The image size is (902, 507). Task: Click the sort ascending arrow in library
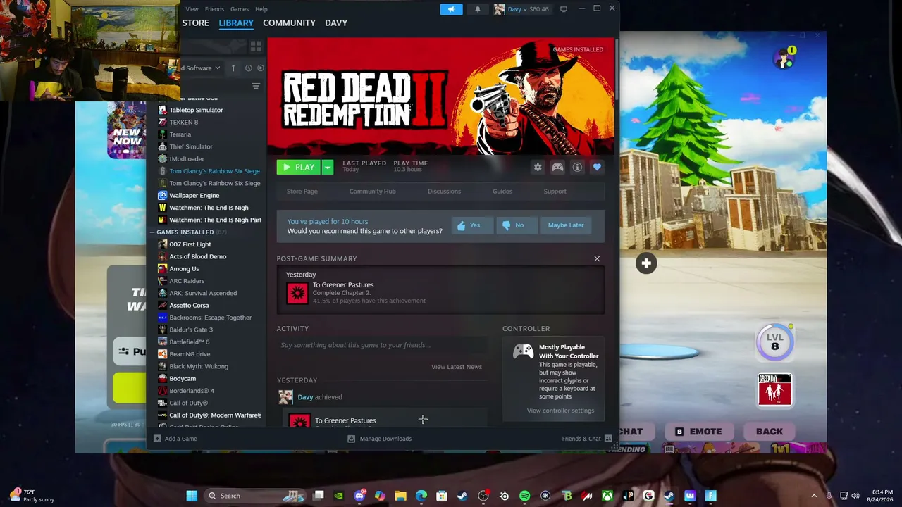233,68
